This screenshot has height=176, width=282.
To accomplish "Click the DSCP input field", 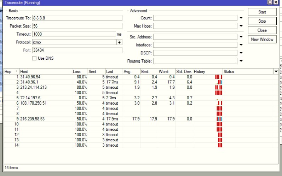I will point(195,53).
